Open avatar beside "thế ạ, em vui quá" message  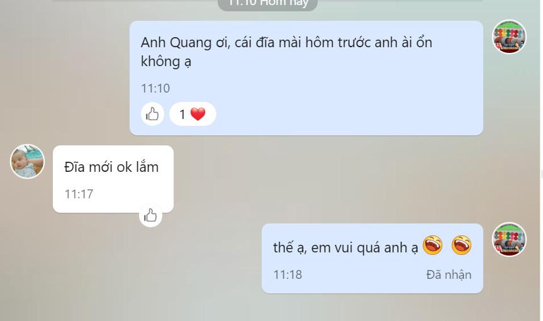[x=509, y=239]
